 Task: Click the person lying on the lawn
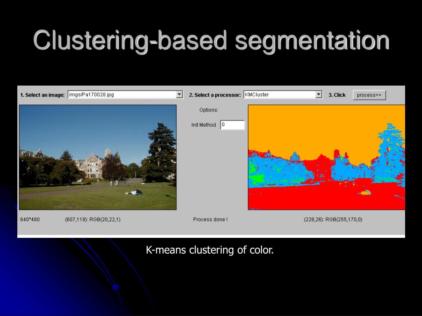(x=136, y=192)
